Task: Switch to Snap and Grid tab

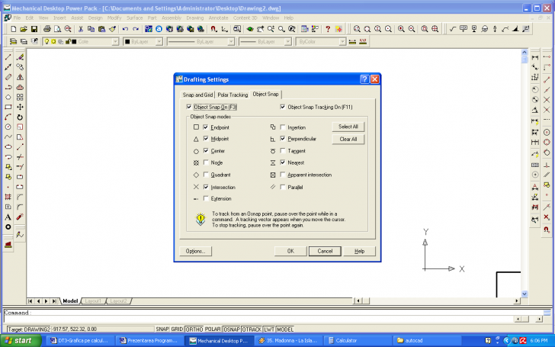Action: 197,95
